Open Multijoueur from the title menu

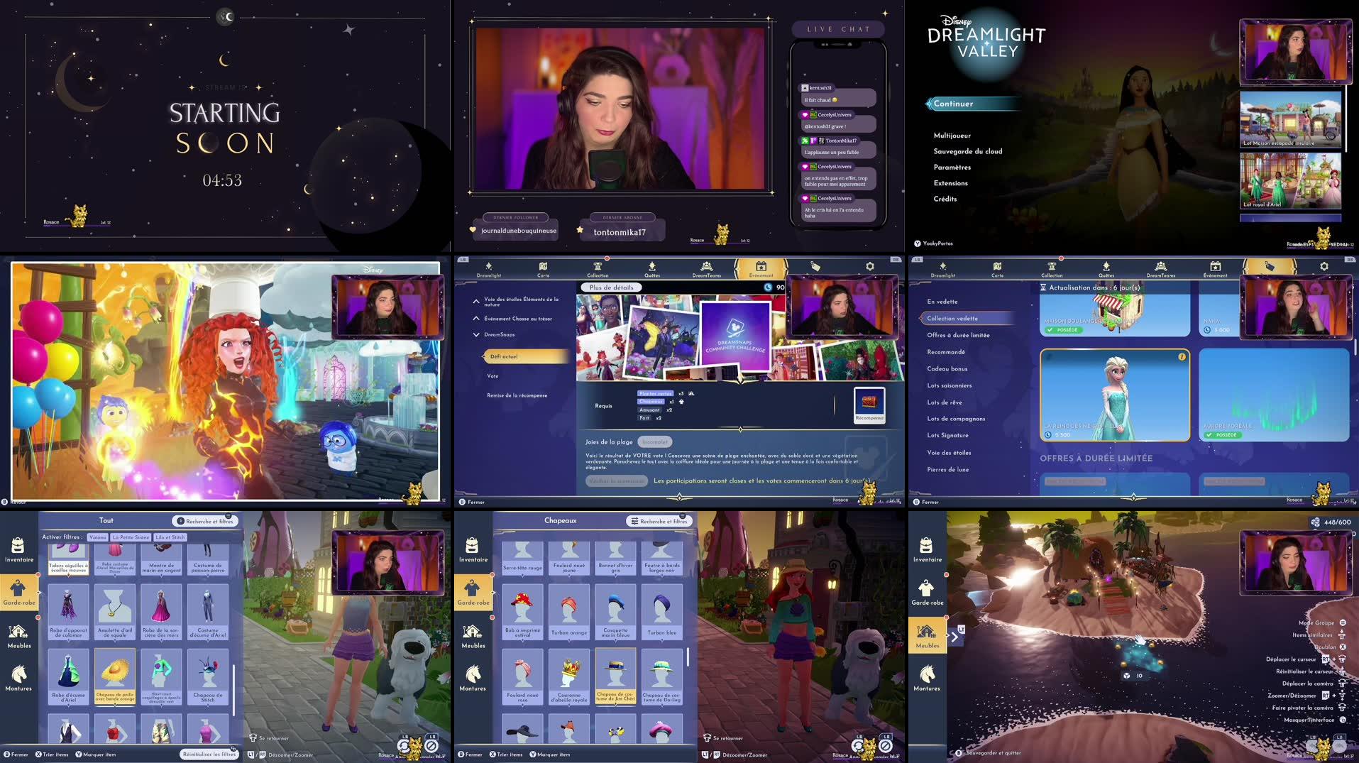pyautogui.click(x=952, y=136)
